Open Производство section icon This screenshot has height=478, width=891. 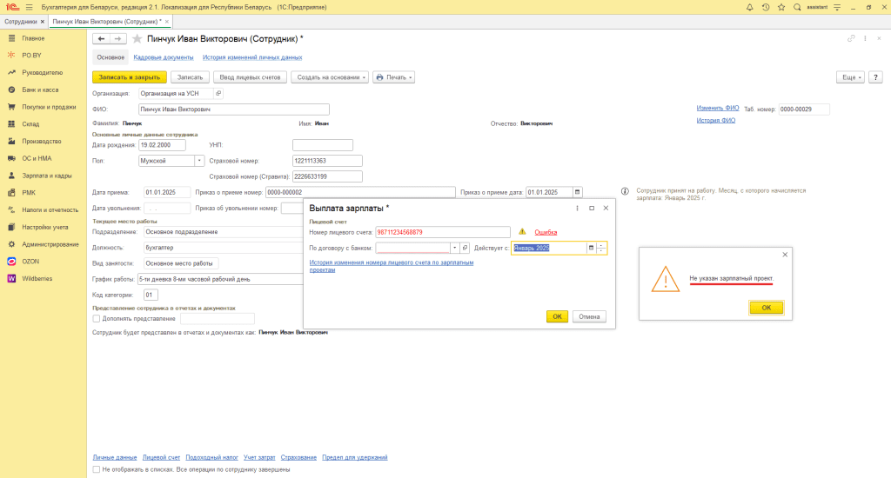pos(11,141)
